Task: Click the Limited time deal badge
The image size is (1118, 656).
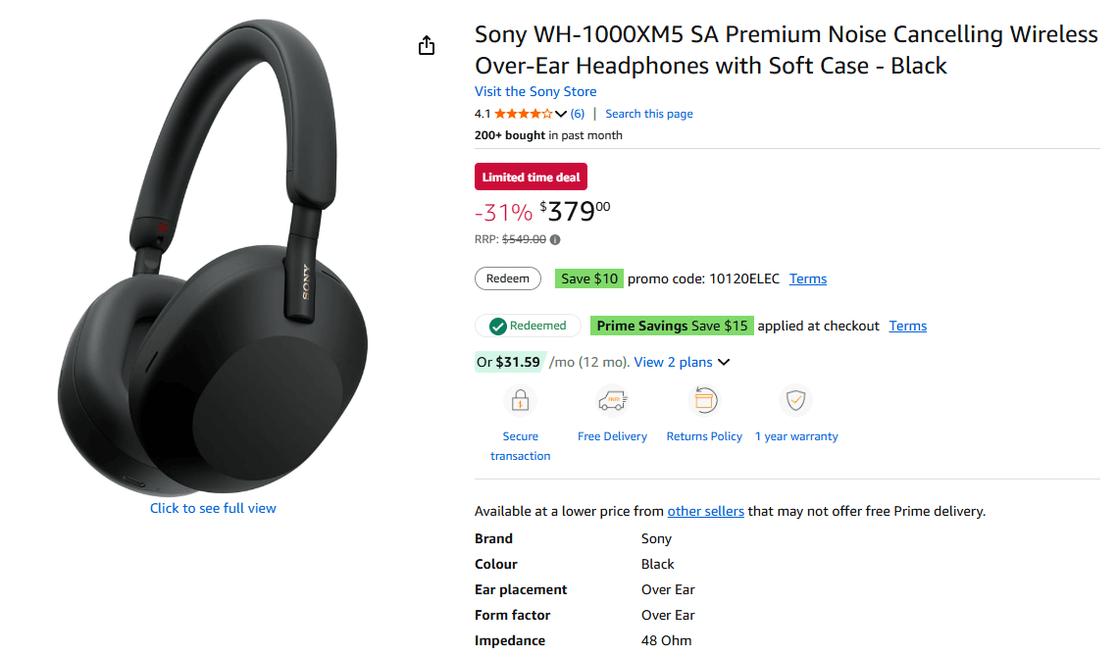Action: pos(531,177)
